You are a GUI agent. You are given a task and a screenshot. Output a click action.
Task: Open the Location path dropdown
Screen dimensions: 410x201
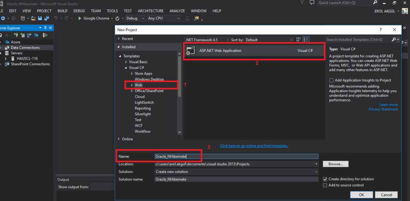tap(317, 164)
